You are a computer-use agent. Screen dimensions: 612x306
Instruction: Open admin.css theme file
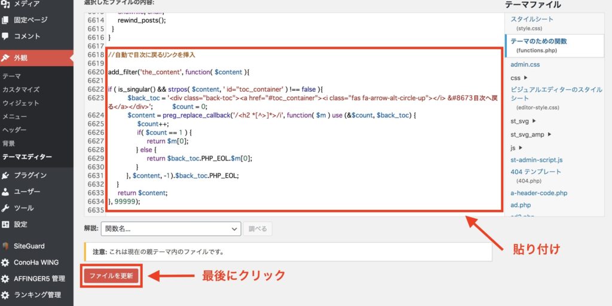point(525,64)
